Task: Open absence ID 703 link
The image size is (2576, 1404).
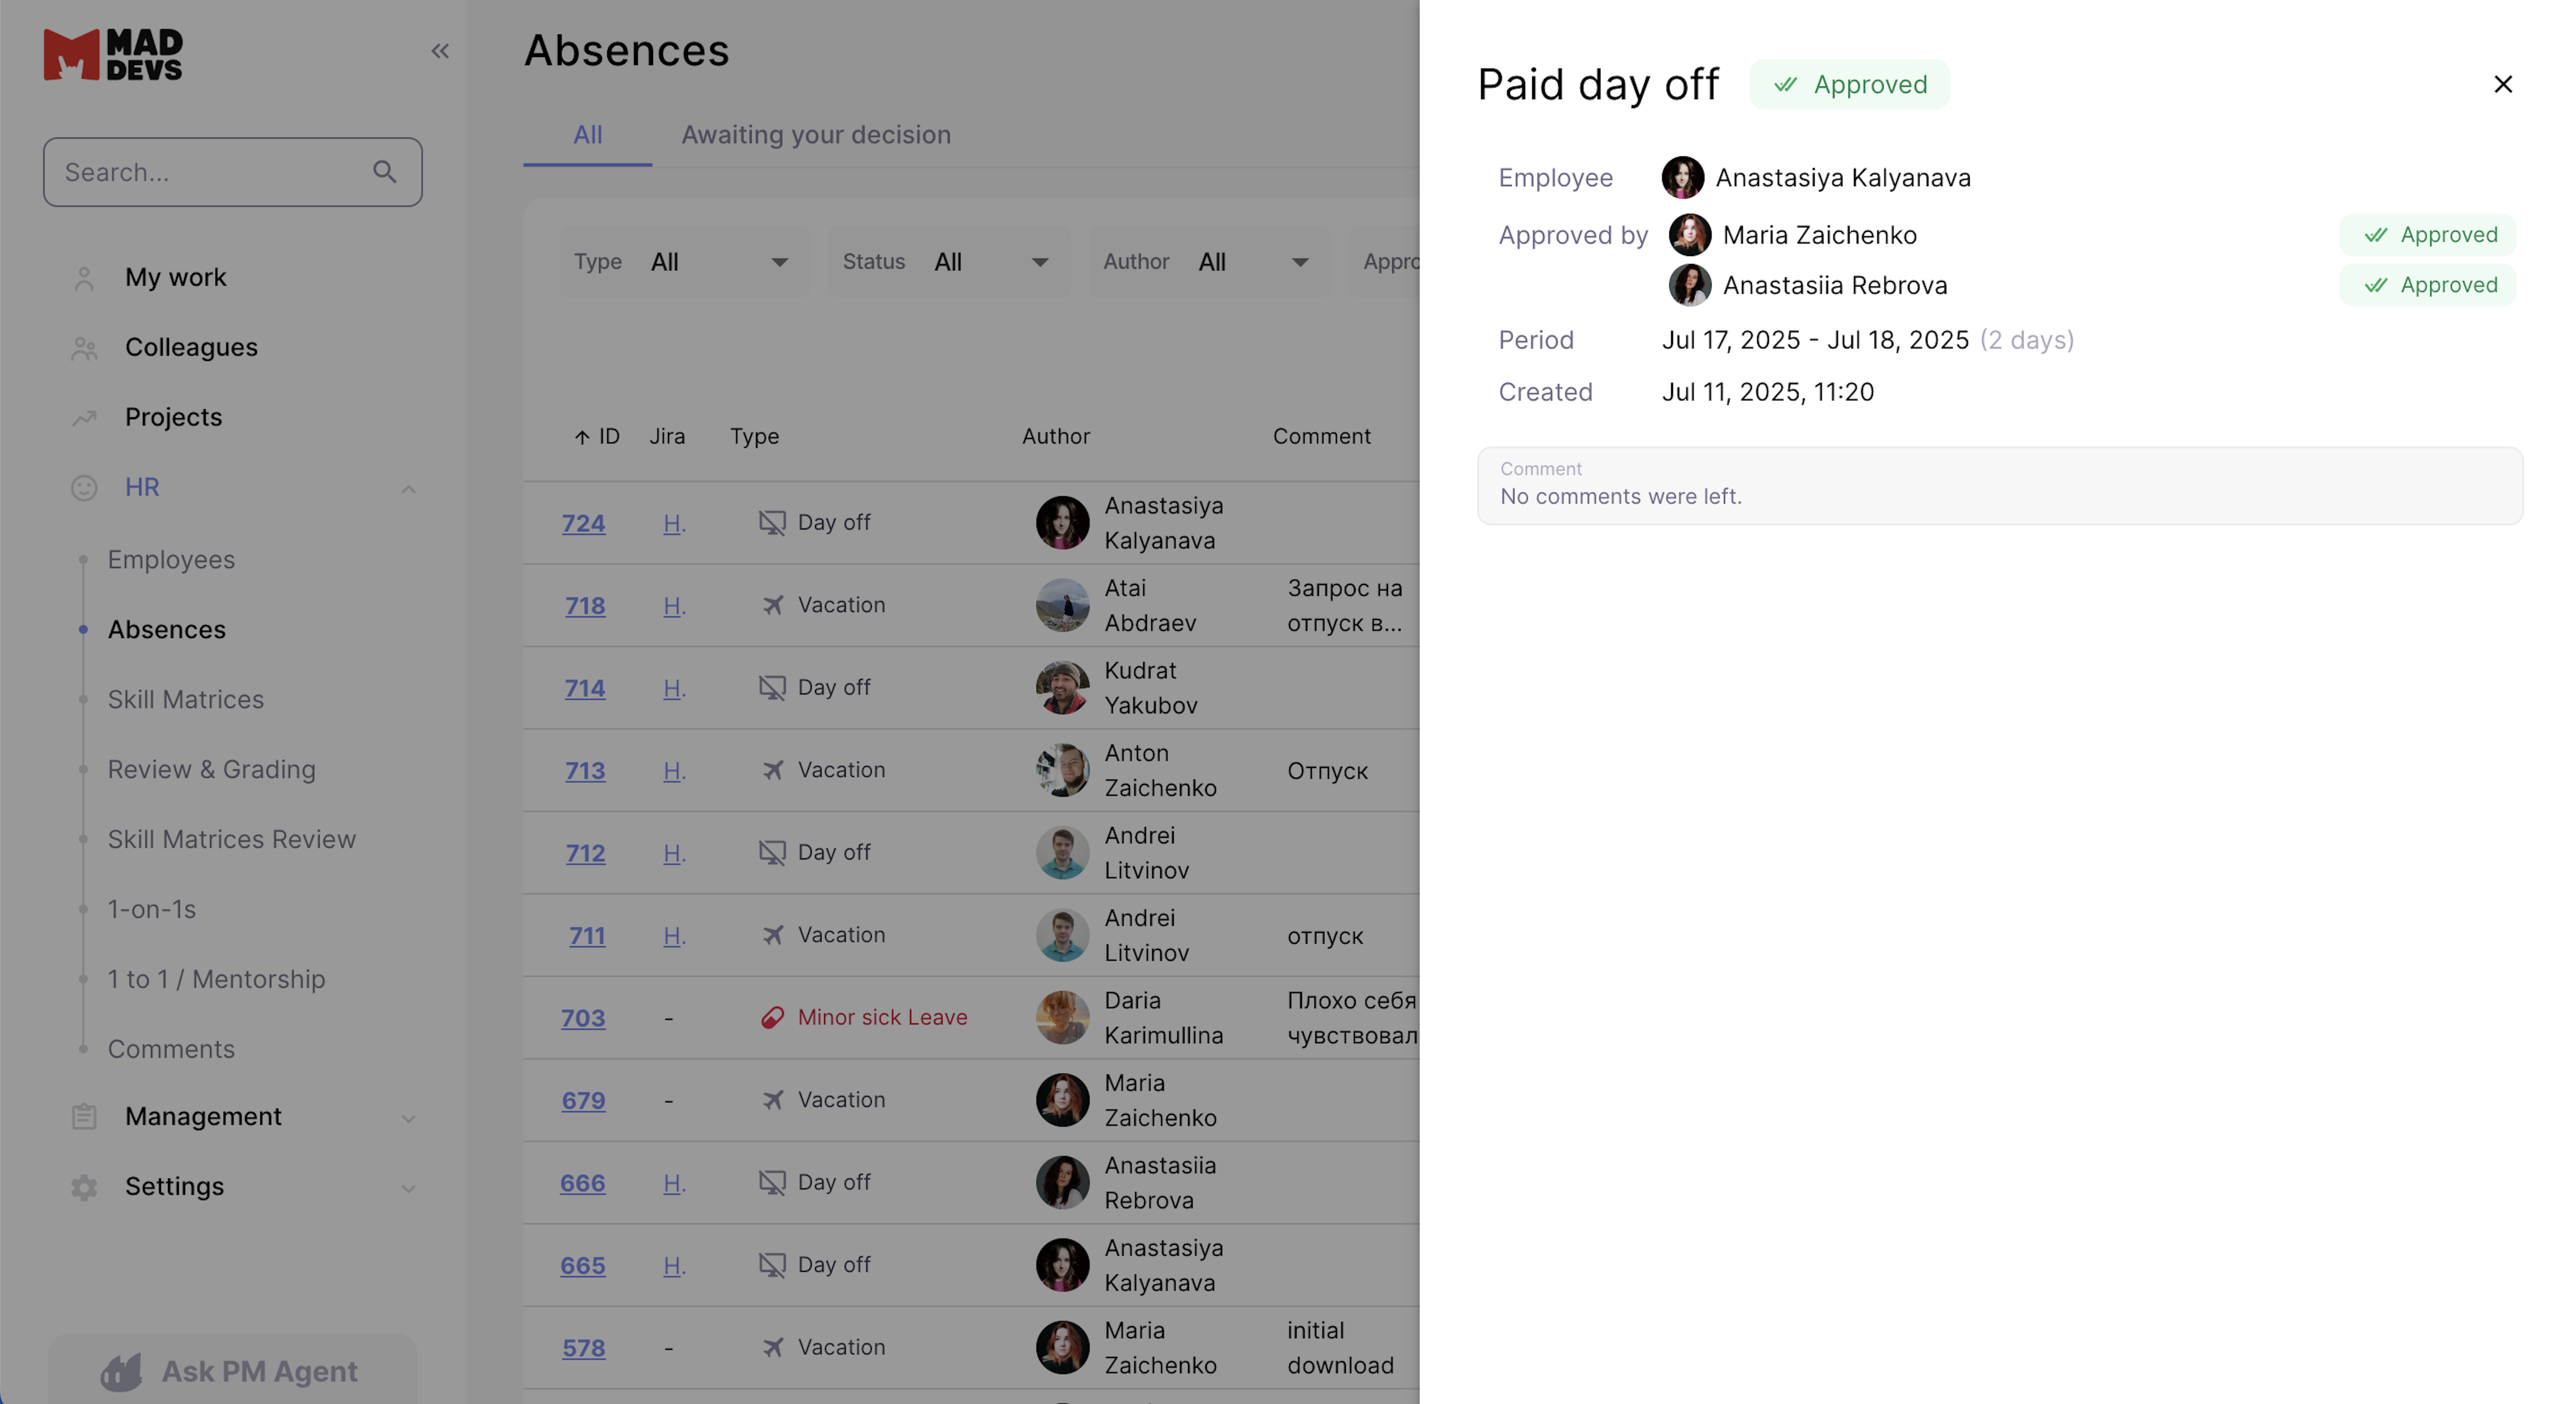Action: point(583,1018)
